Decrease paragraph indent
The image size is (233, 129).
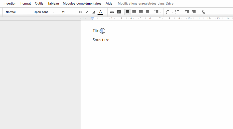(187, 12)
